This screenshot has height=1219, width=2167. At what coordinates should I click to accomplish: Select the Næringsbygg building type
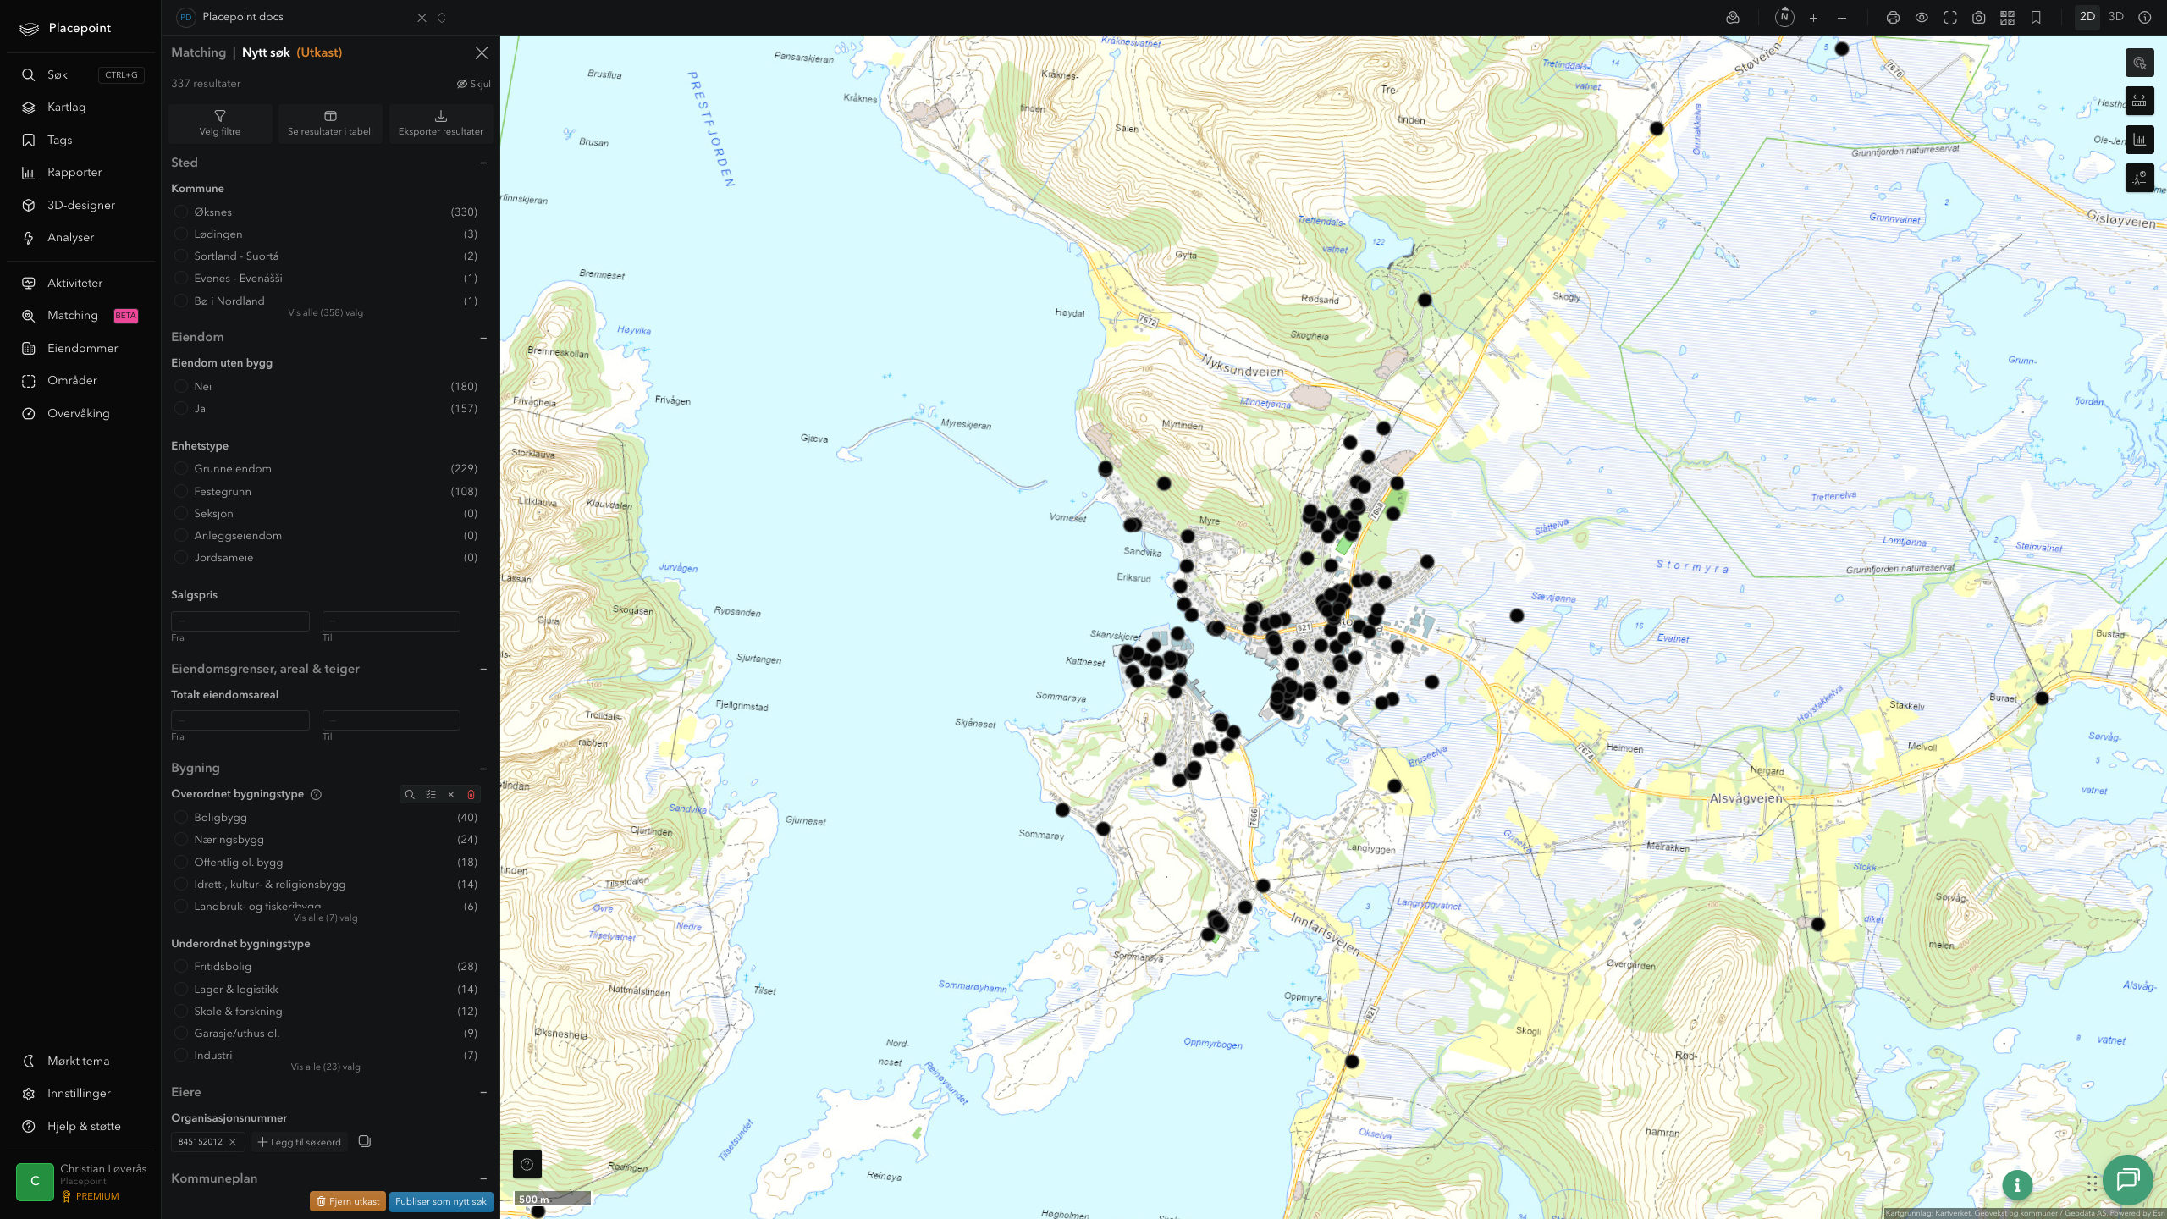tap(181, 839)
